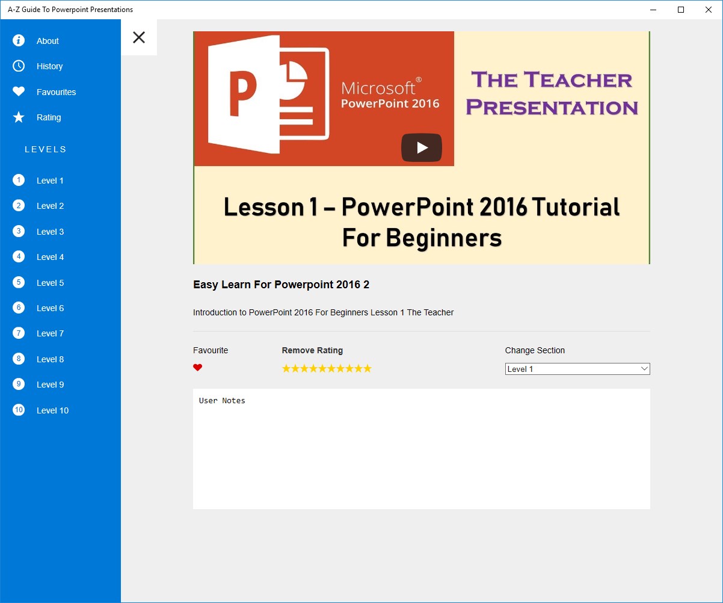Open the History clock icon
The height and width of the screenshot is (603, 723).
click(x=19, y=66)
